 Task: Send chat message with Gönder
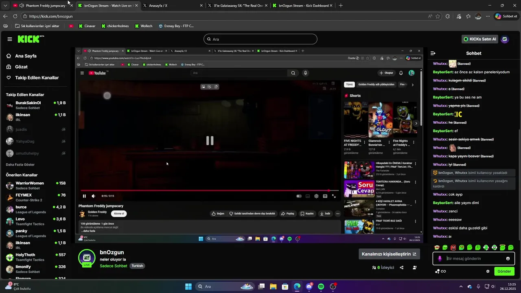504,271
